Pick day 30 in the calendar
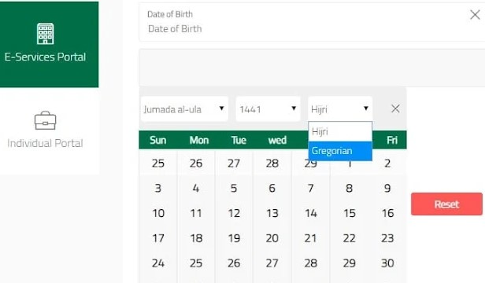Viewport: 485px width, 283px height. pos(387,263)
